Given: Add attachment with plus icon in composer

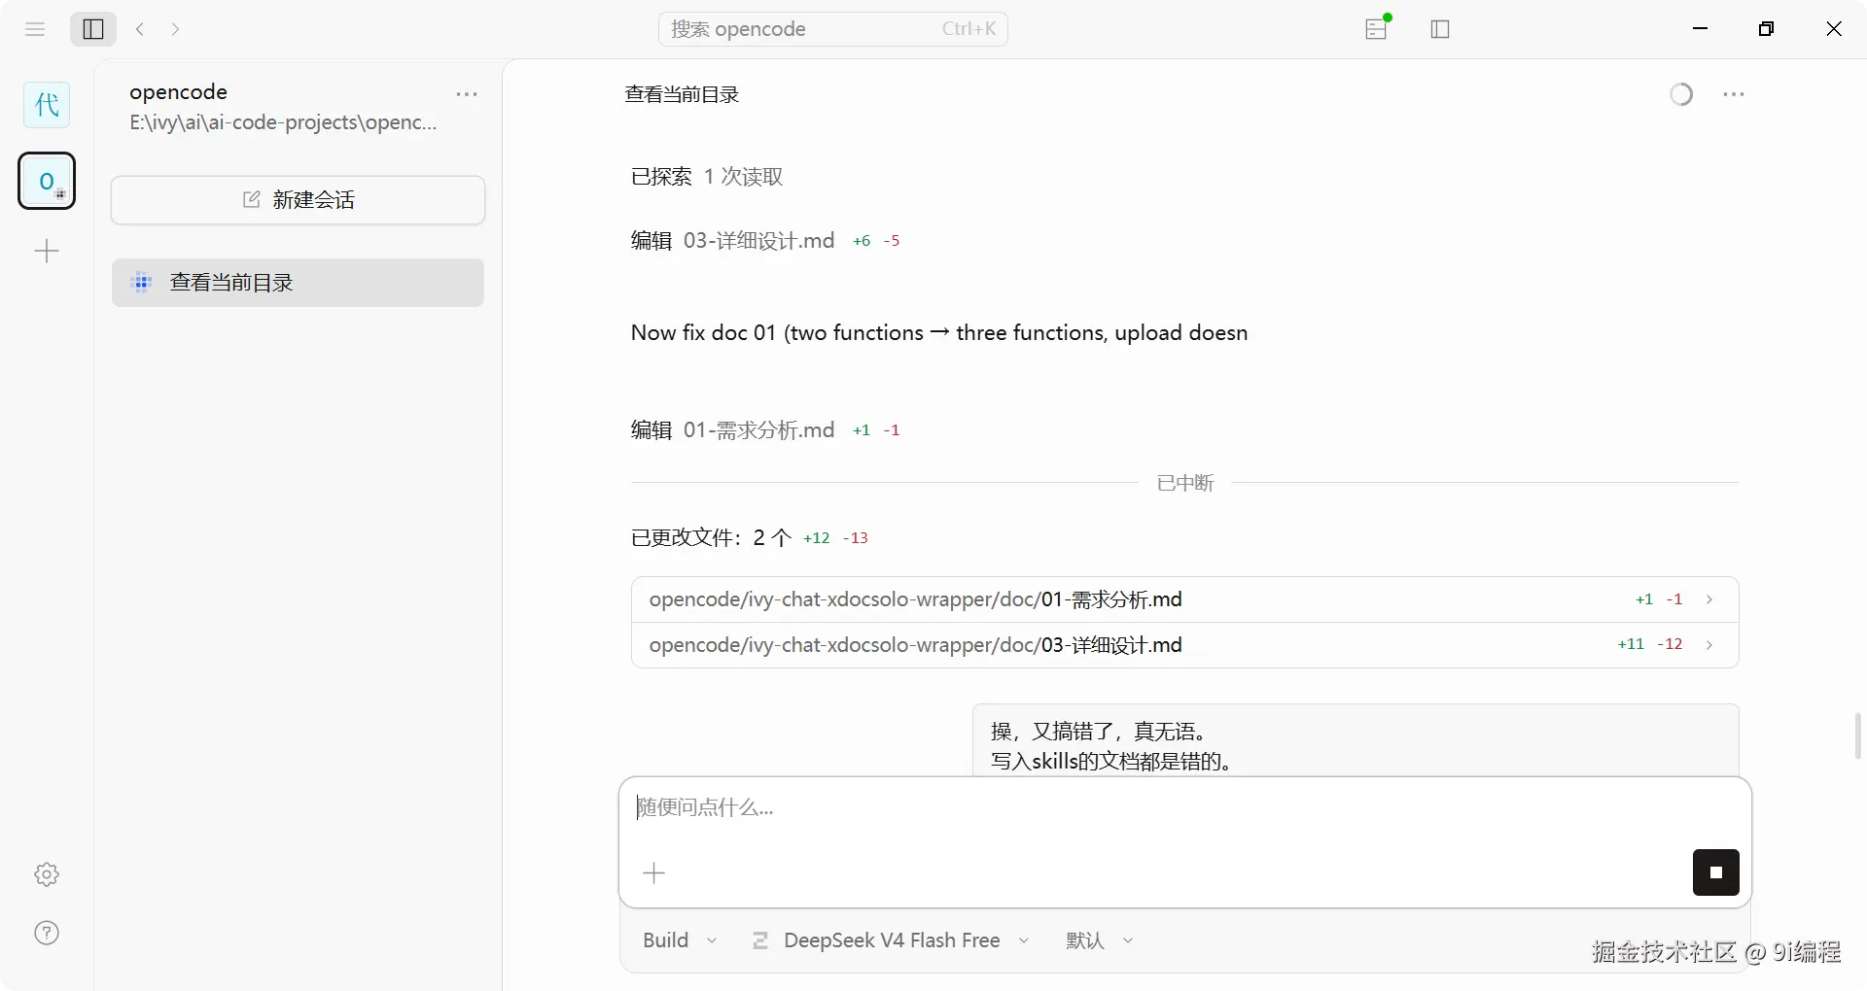Looking at the screenshot, I should [654, 873].
